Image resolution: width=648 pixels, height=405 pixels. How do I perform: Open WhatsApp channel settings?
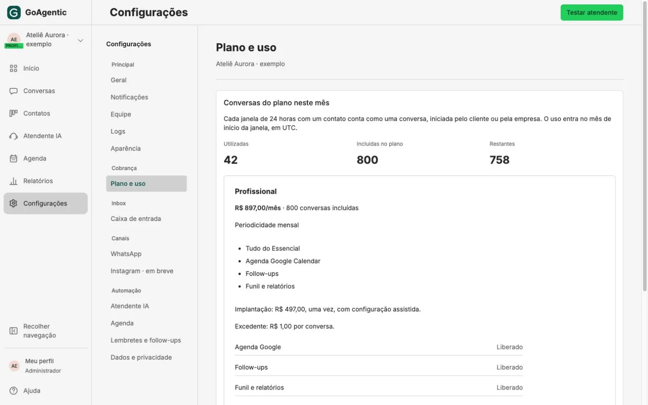[x=146, y=254]
